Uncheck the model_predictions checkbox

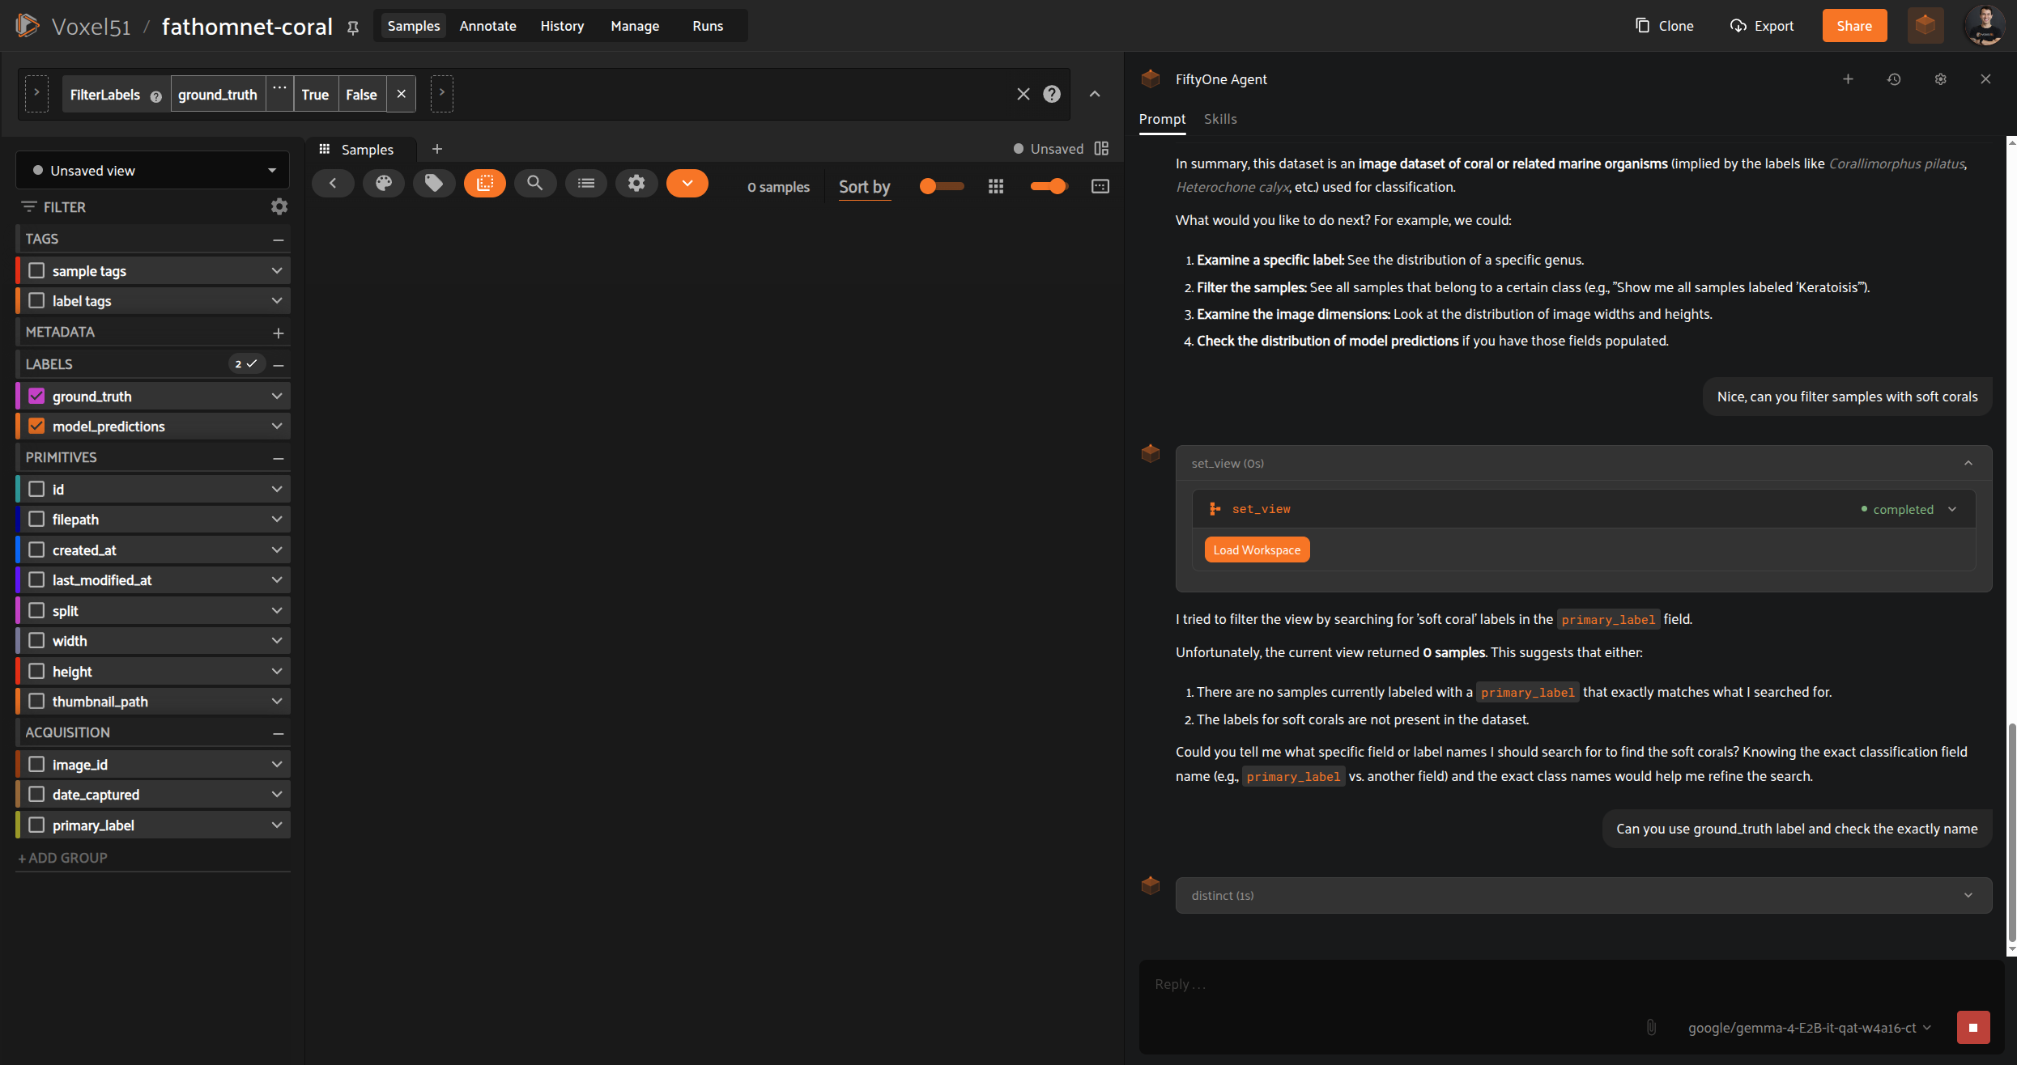(36, 426)
